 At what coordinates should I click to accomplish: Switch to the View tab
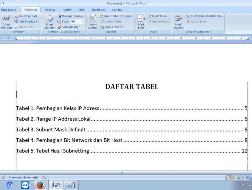tap(82, 10)
